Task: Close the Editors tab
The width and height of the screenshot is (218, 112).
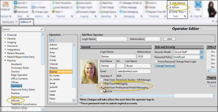Action: pos(30,22)
